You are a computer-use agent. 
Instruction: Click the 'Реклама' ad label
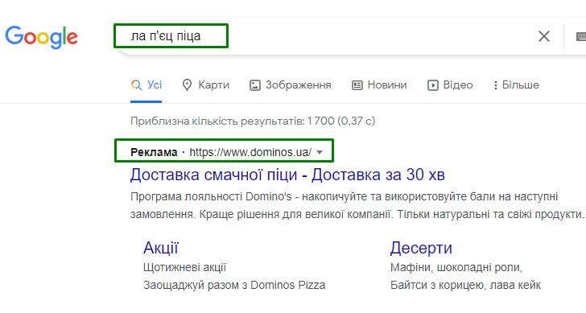(154, 152)
